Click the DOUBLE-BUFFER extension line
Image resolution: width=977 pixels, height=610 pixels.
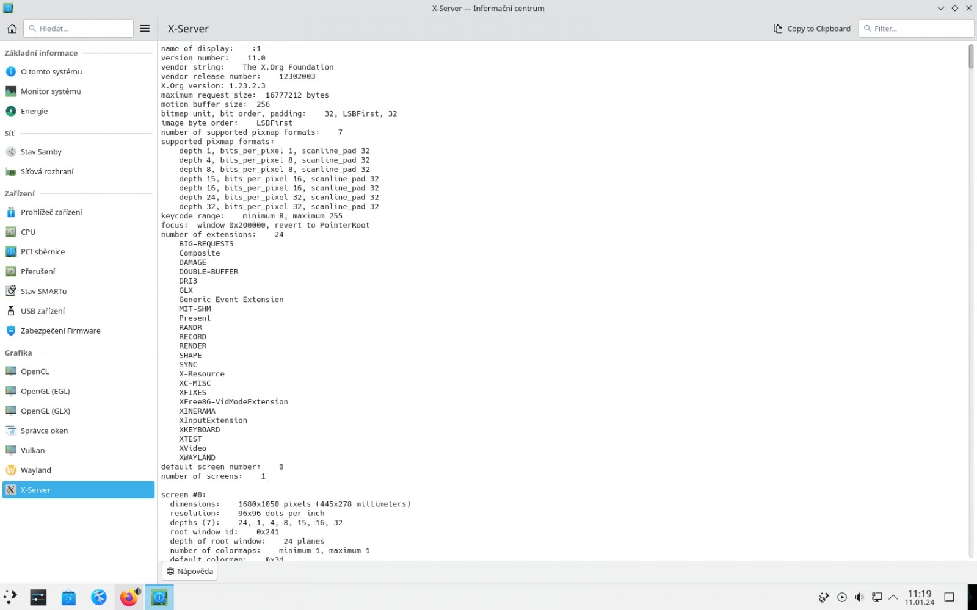209,272
